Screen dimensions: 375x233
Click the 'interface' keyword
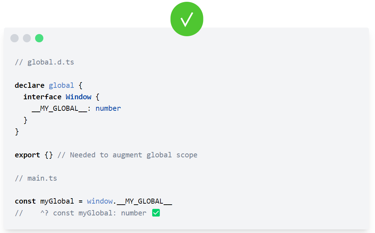coord(42,97)
